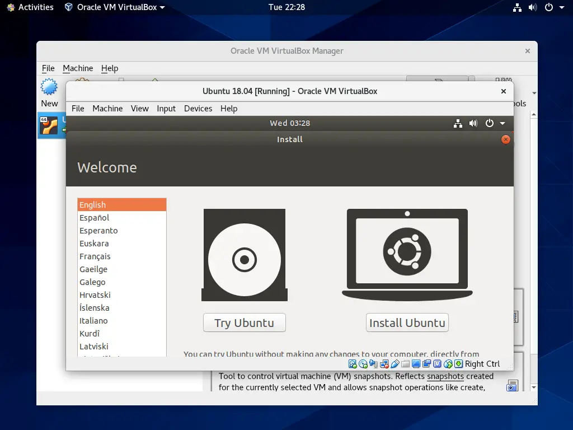Click Manager scrollbar up arrow
Screen dimensions: 573x430
coord(534,115)
